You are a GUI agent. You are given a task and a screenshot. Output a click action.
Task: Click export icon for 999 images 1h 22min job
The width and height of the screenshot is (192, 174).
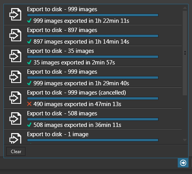(15, 14)
